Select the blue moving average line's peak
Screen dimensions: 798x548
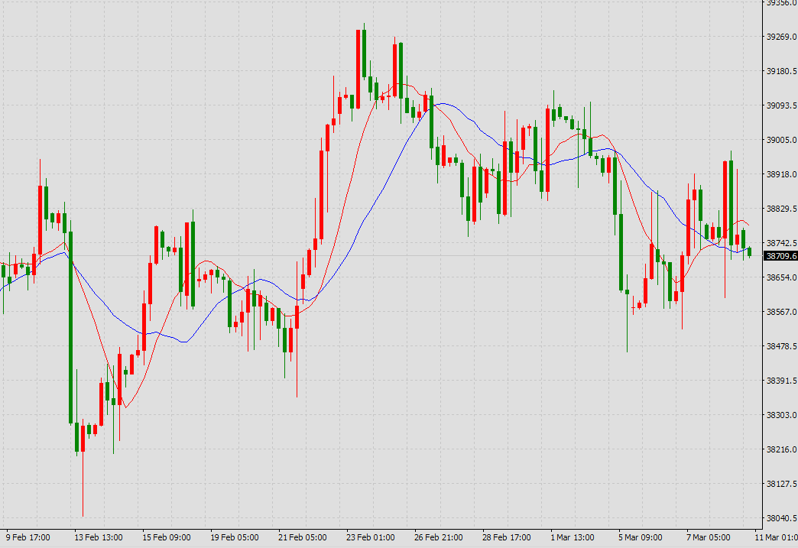(x=441, y=104)
